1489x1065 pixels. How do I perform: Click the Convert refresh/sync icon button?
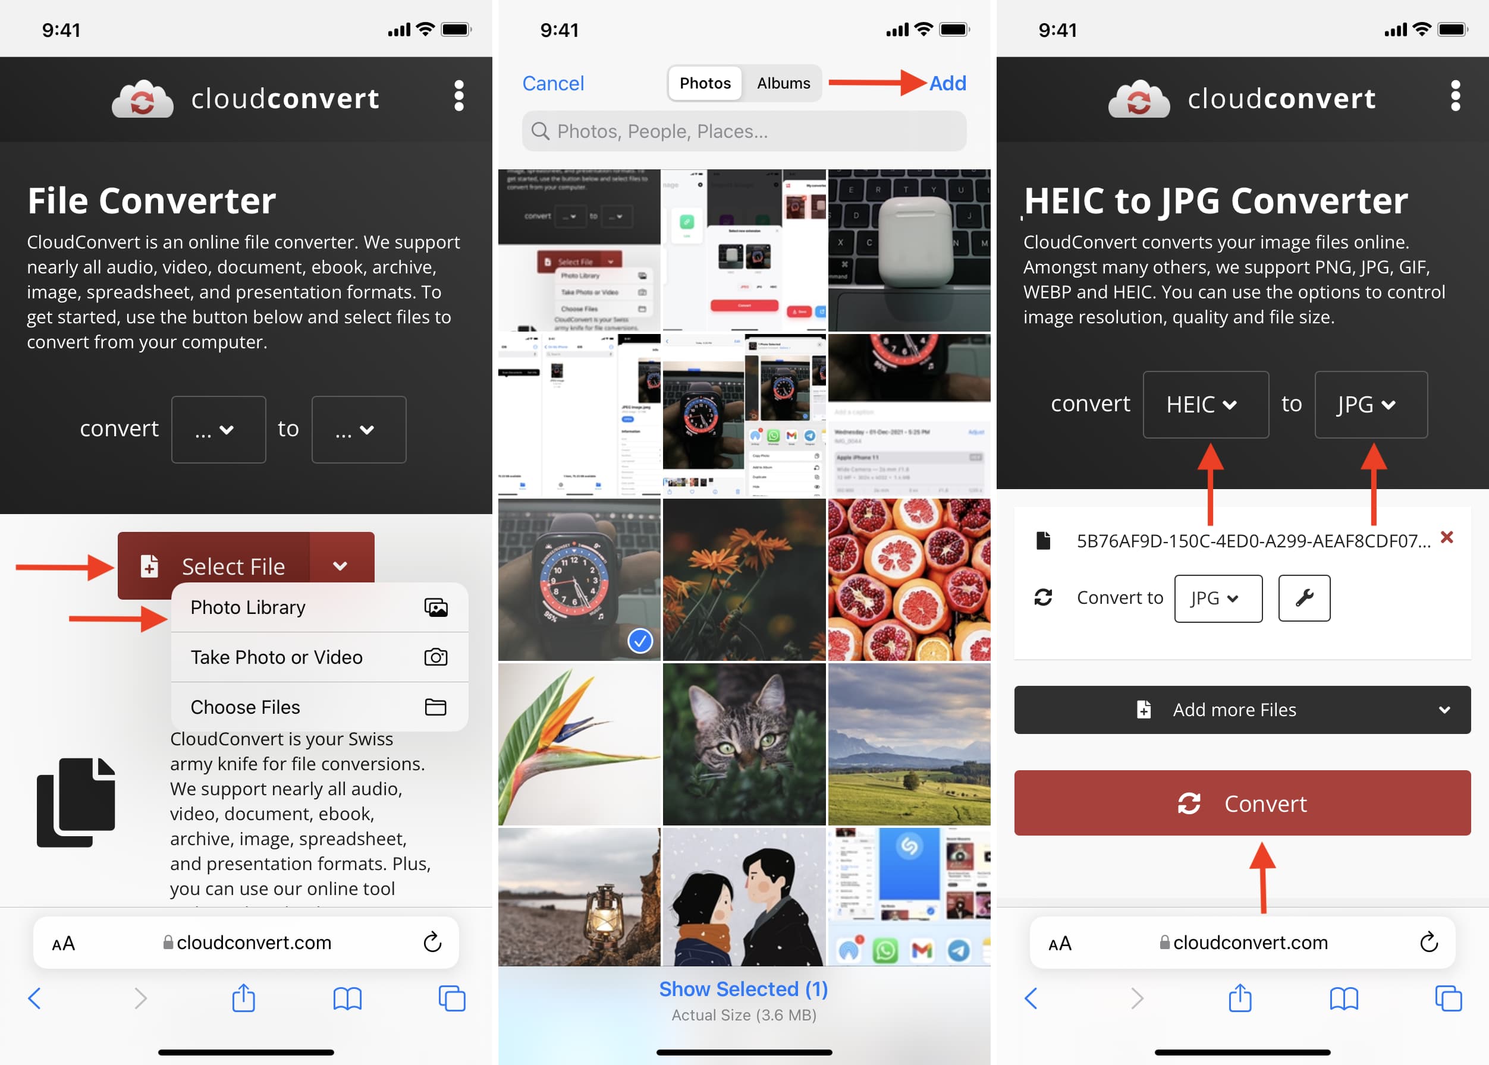[1195, 804]
